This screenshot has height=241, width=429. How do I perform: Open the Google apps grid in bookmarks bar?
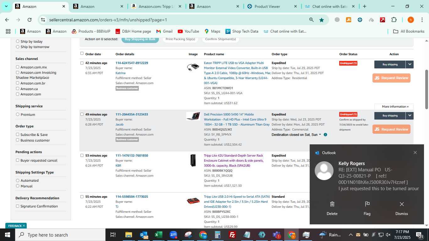[8, 31]
